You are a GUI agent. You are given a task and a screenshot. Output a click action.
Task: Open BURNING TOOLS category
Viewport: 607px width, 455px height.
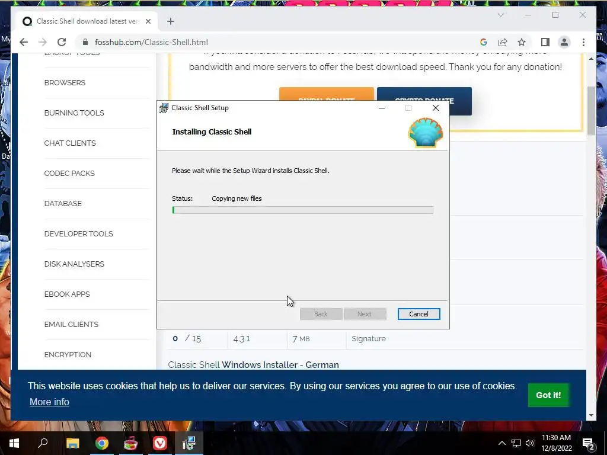[74, 113]
